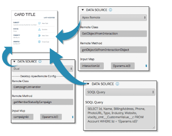Open the Apex Remote source type dropdown
Image resolution: width=172 pixels, height=136 pixels.
[114, 18]
